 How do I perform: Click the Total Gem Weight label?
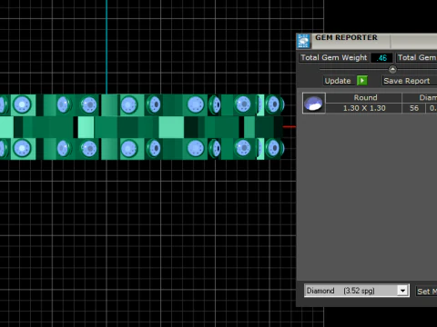point(334,57)
